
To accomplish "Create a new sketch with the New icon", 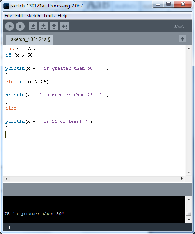I will pyautogui.click(x=33, y=27).
